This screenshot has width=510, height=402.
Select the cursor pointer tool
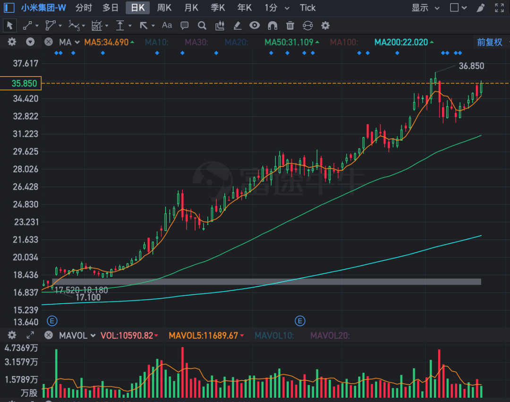point(9,26)
